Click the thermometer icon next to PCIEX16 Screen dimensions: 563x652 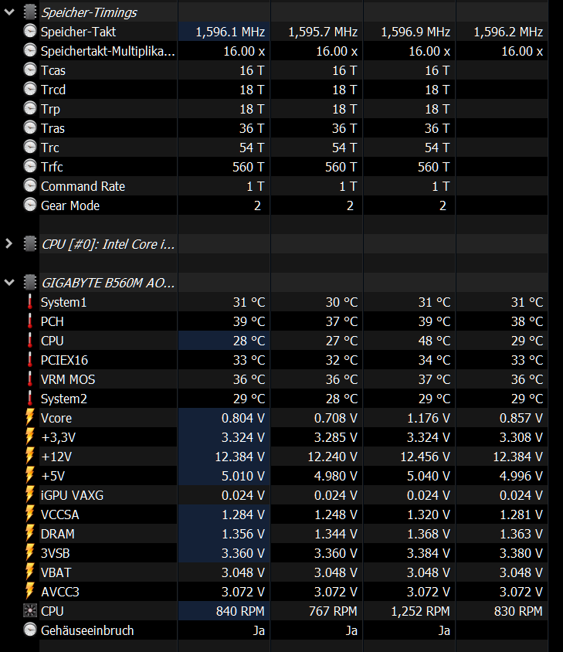click(30, 360)
